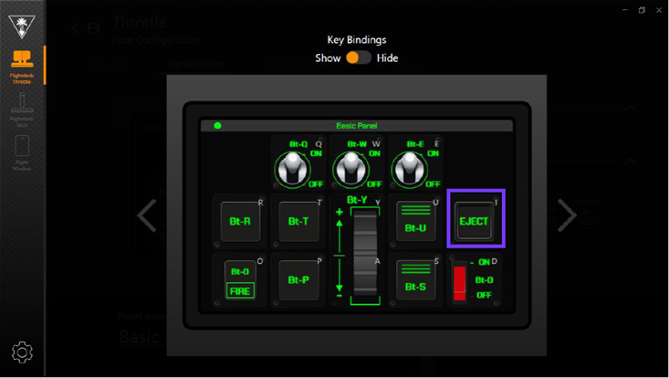Viewport: 669px width, 378px height.
Task: Click the green status dot on Basic Panel
Action: click(217, 125)
